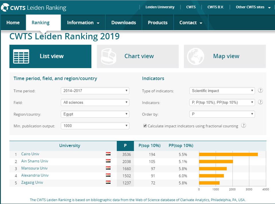Viewport: 275px width, 204px height.
Task: Open the Type of indicators dropdown
Action: click(222, 91)
